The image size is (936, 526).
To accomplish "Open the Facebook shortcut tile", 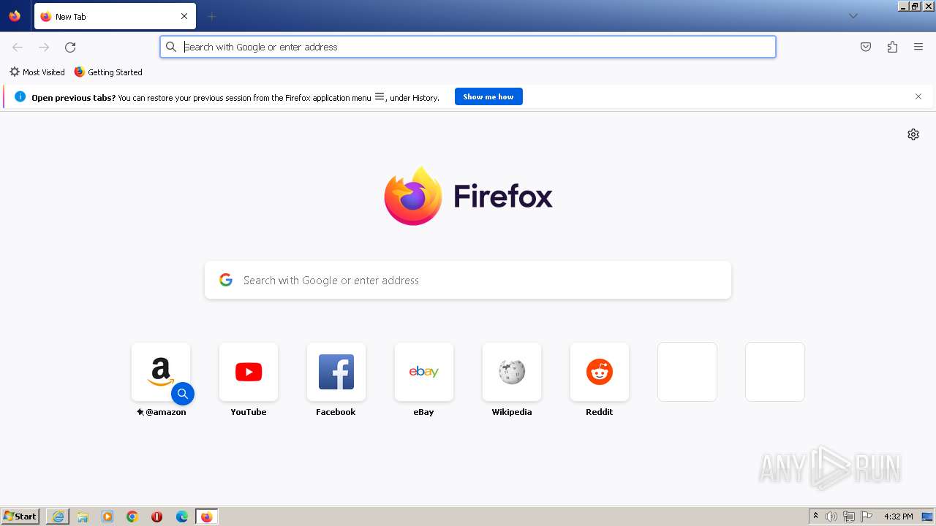I will pyautogui.click(x=336, y=372).
